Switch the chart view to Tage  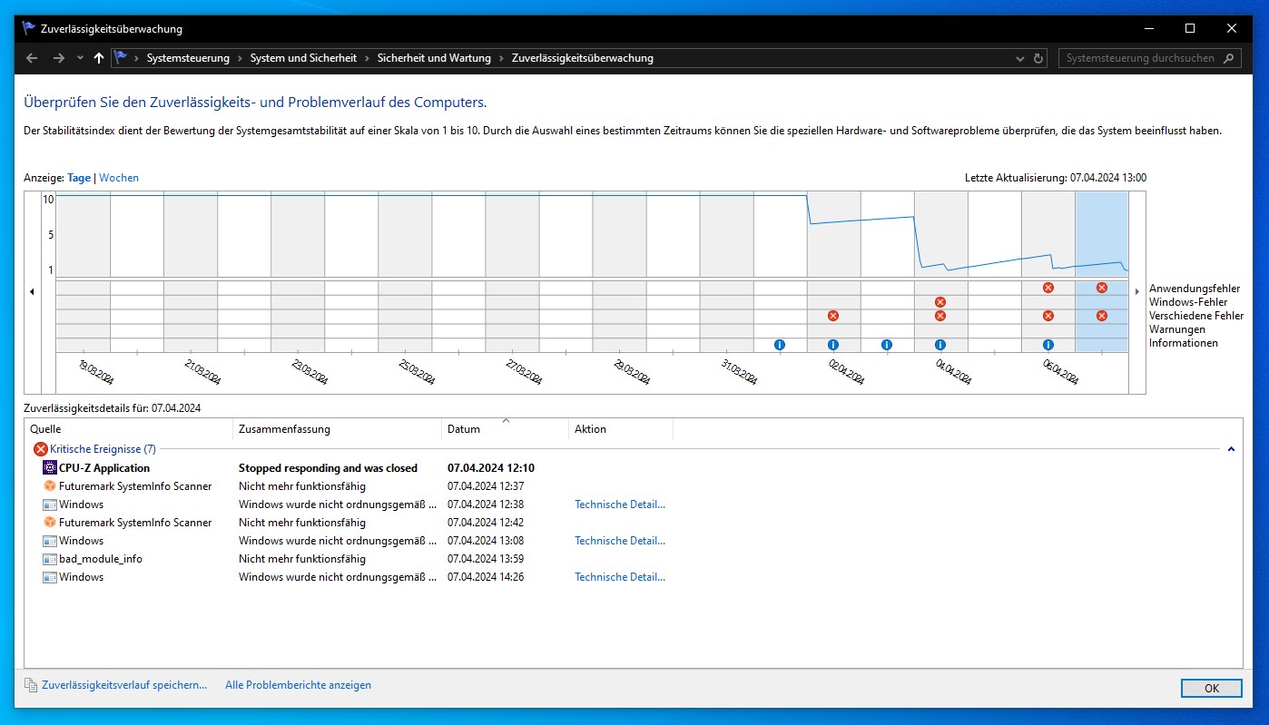[79, 178]
